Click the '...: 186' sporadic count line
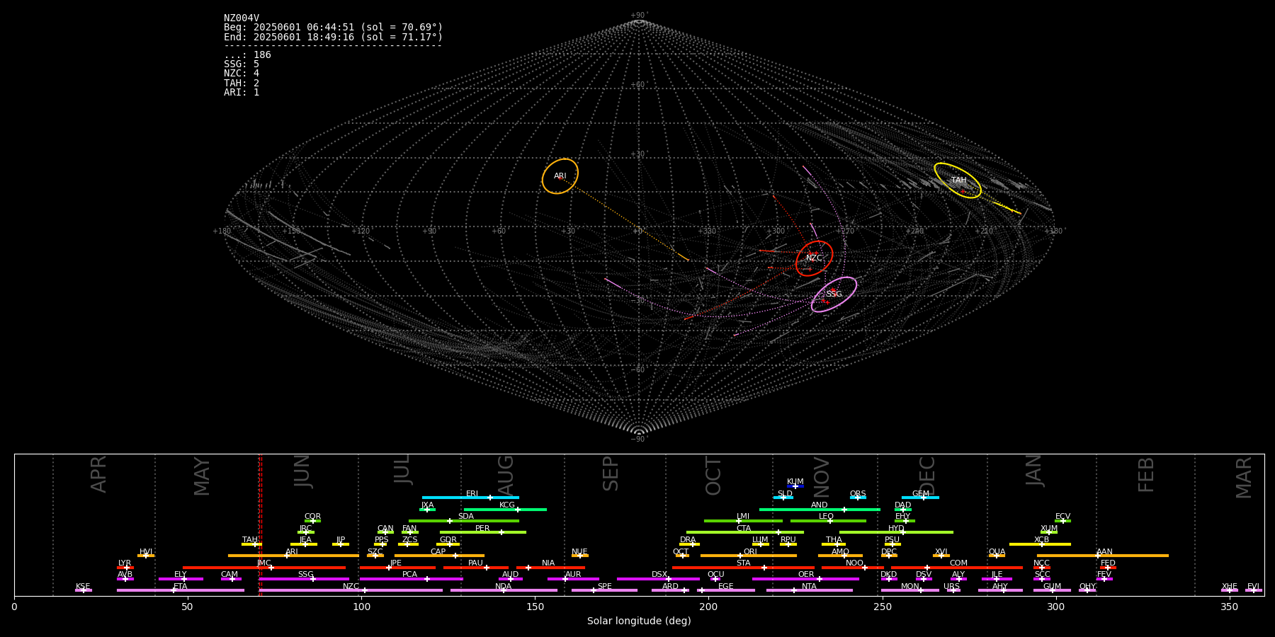Screen dimensions: 1275x637 point(247,55)
